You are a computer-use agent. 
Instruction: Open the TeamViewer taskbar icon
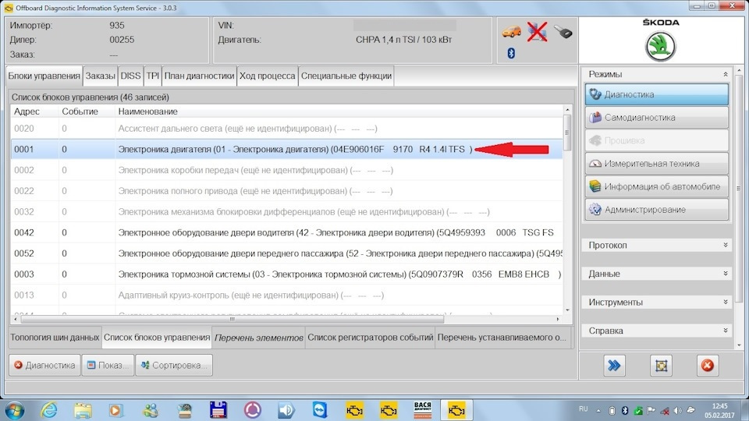320,410
